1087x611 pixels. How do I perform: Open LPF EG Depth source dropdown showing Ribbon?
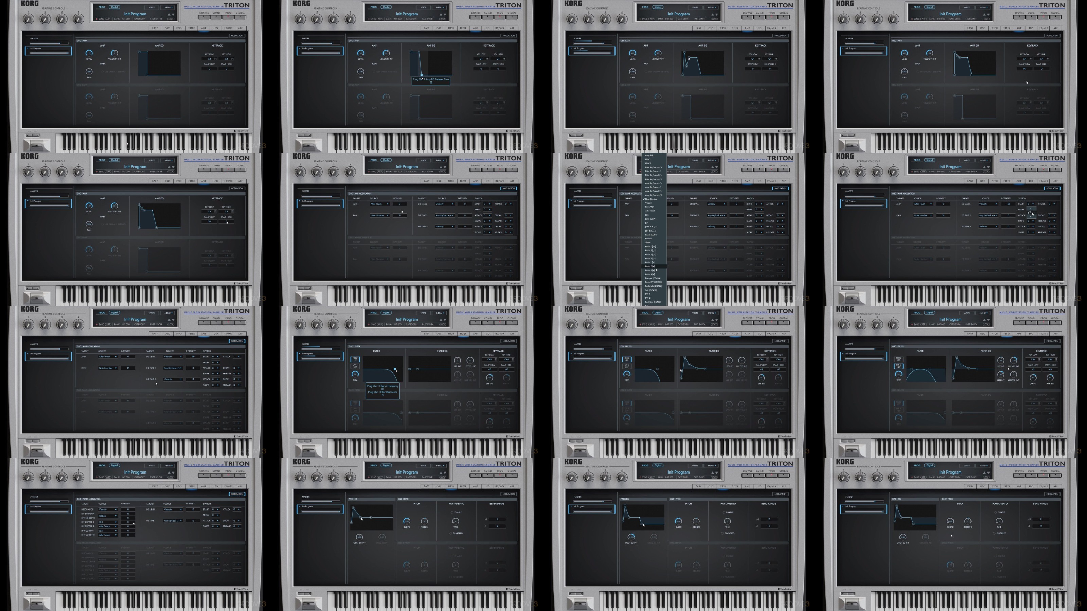click(108, 516)
